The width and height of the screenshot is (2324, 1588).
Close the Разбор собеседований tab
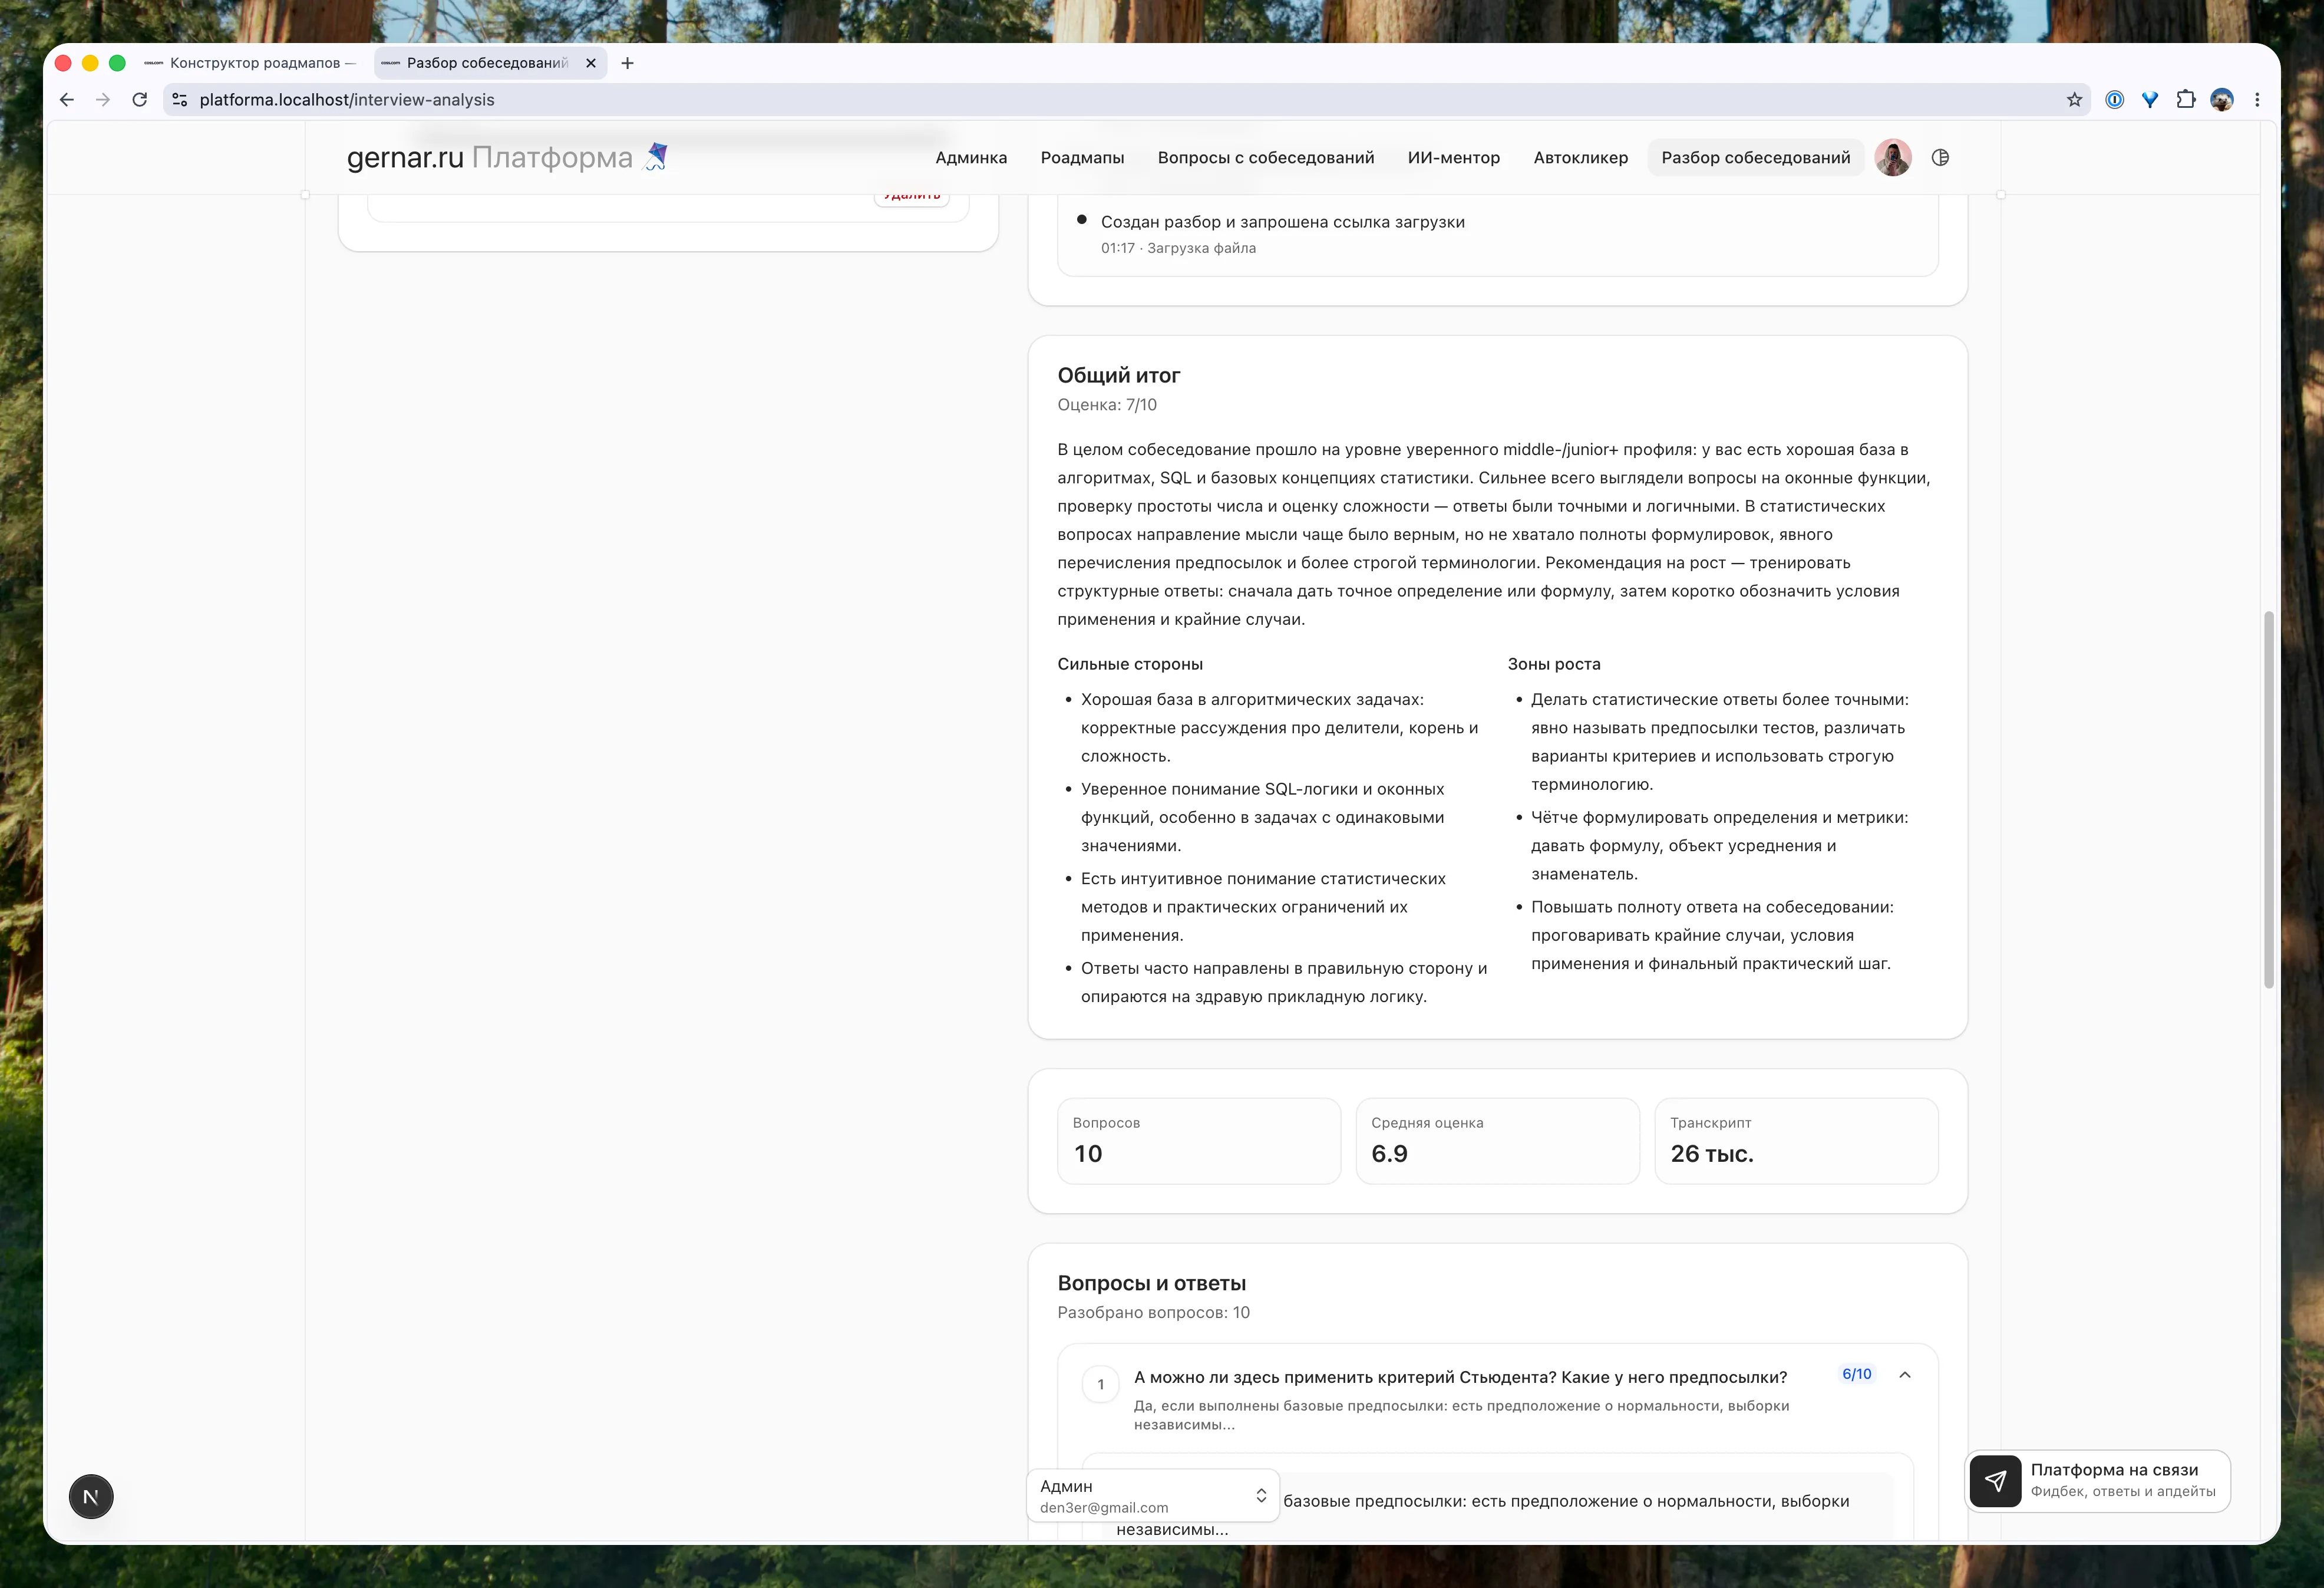(x=591, y=63)
